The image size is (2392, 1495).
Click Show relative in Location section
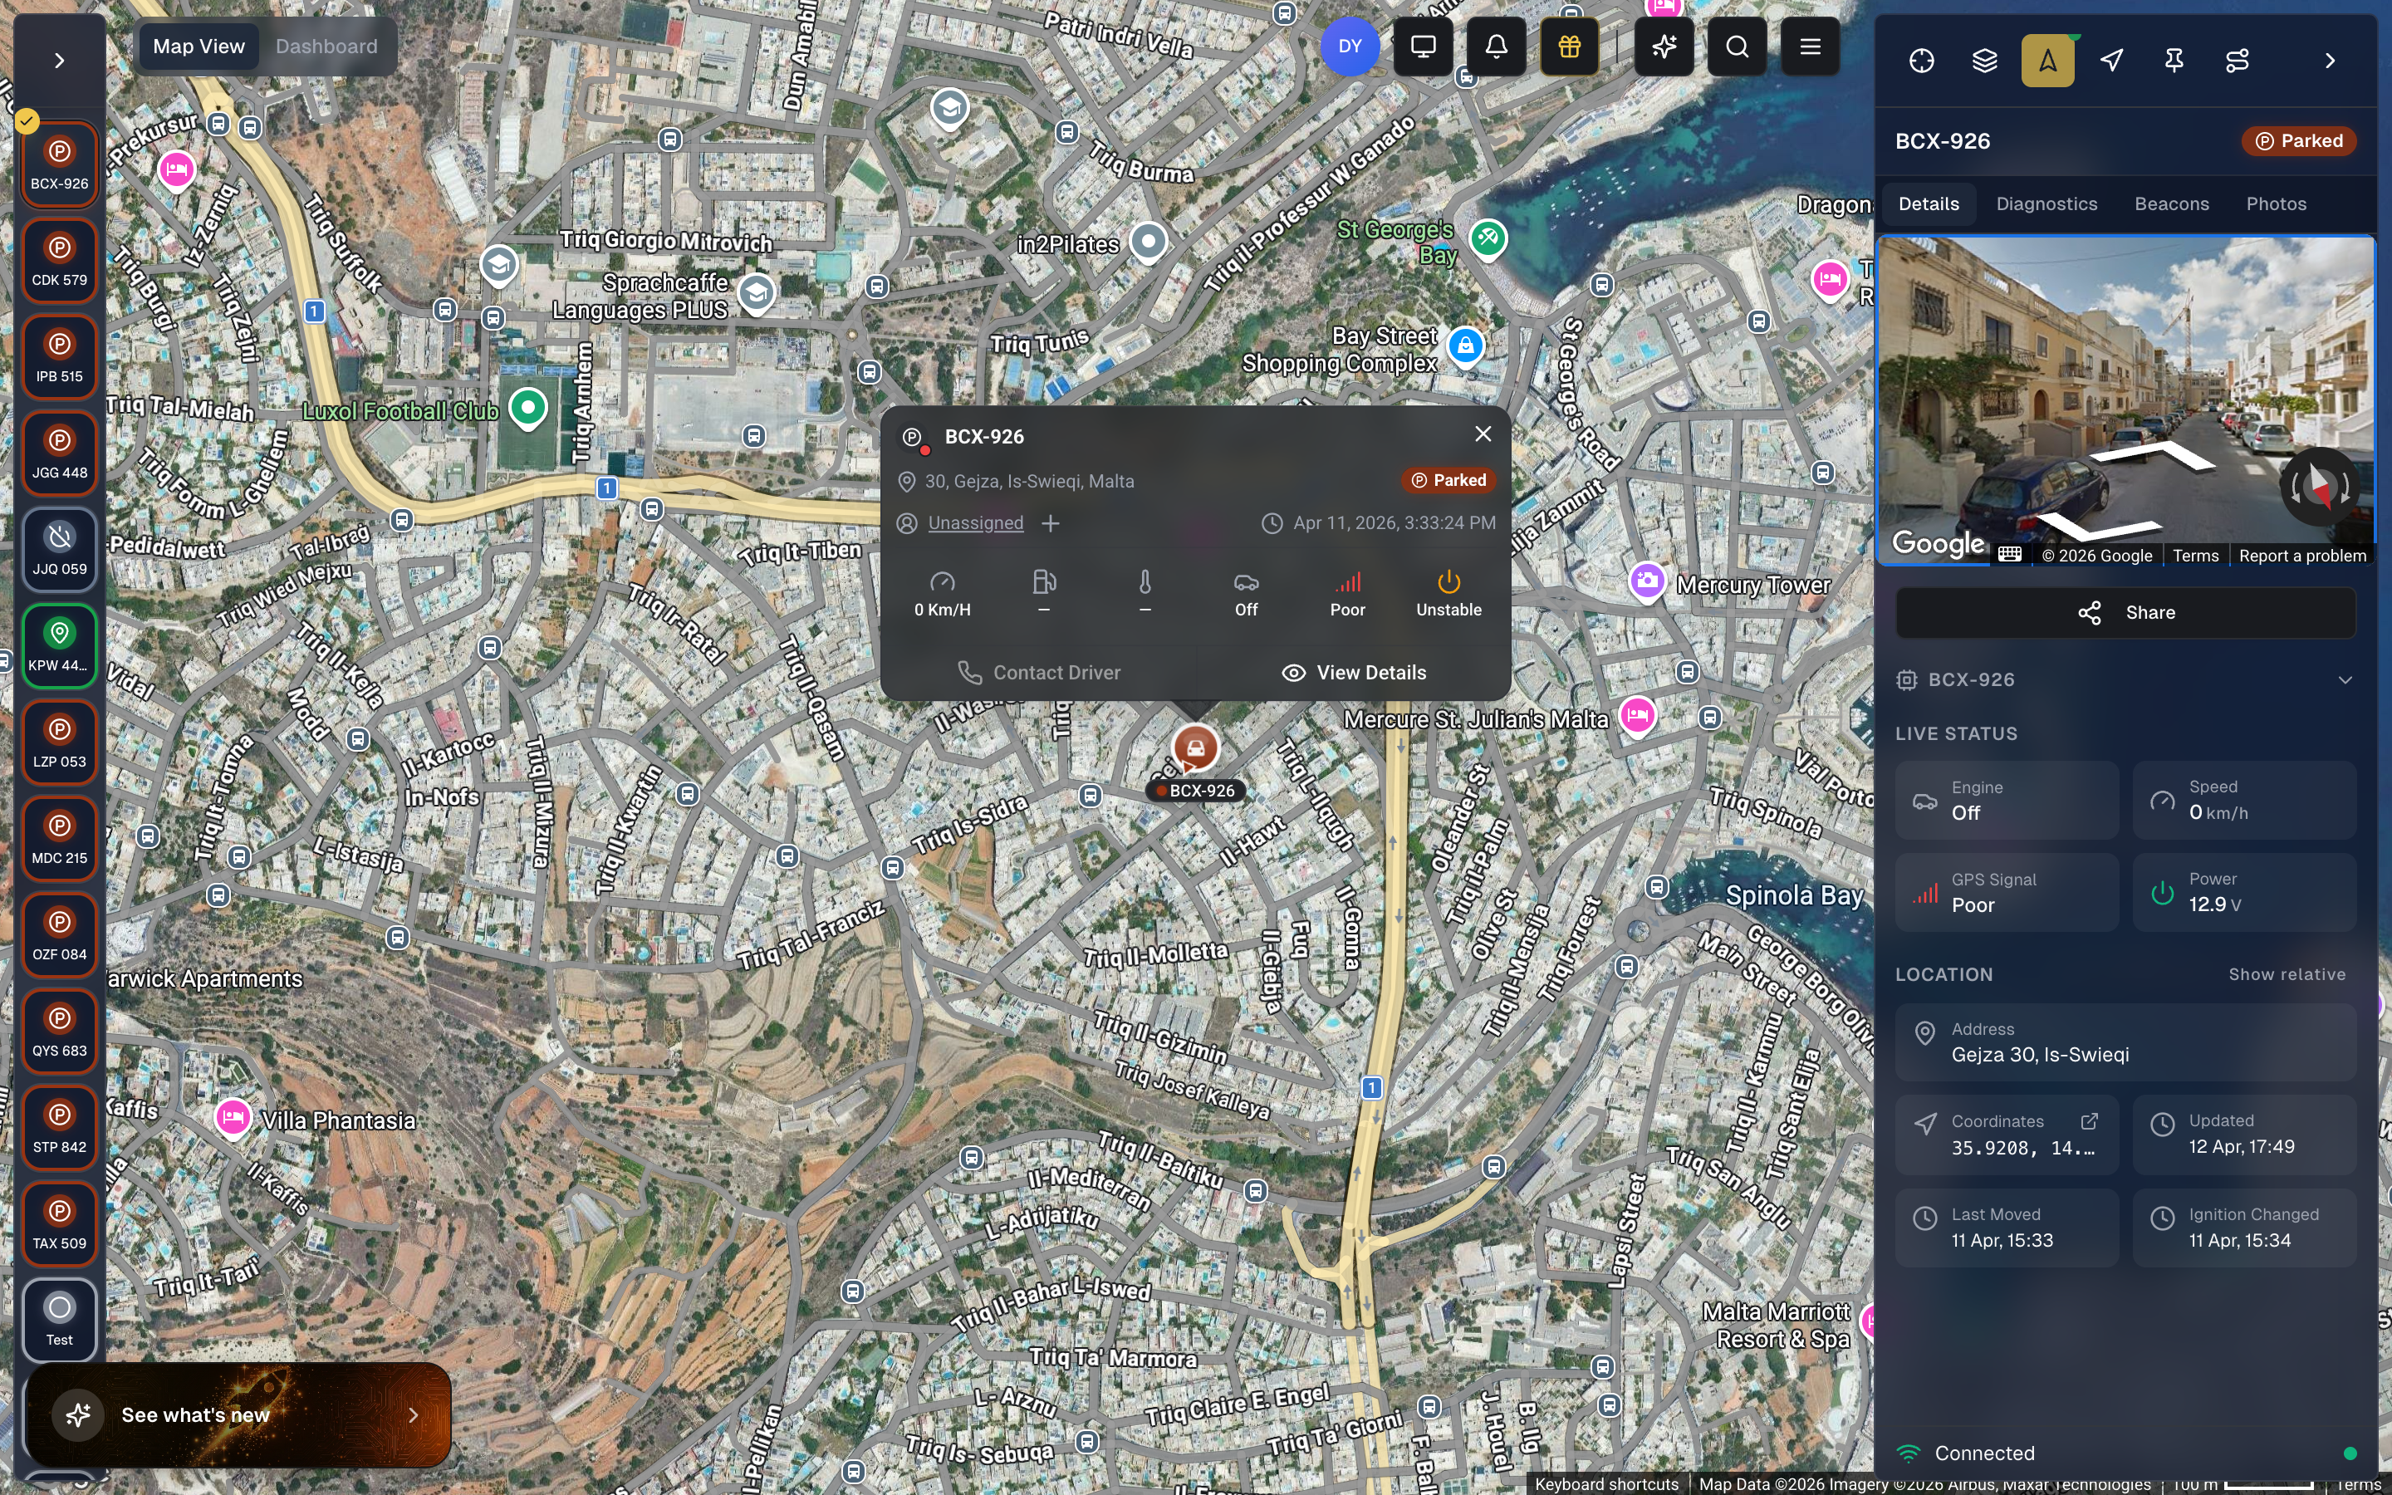(x=2287, y=975)
